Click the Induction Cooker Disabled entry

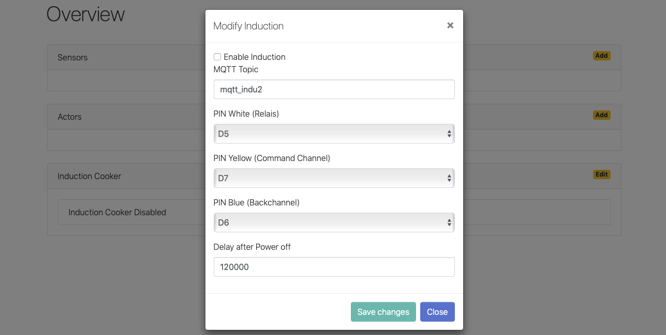pos(117,212)
